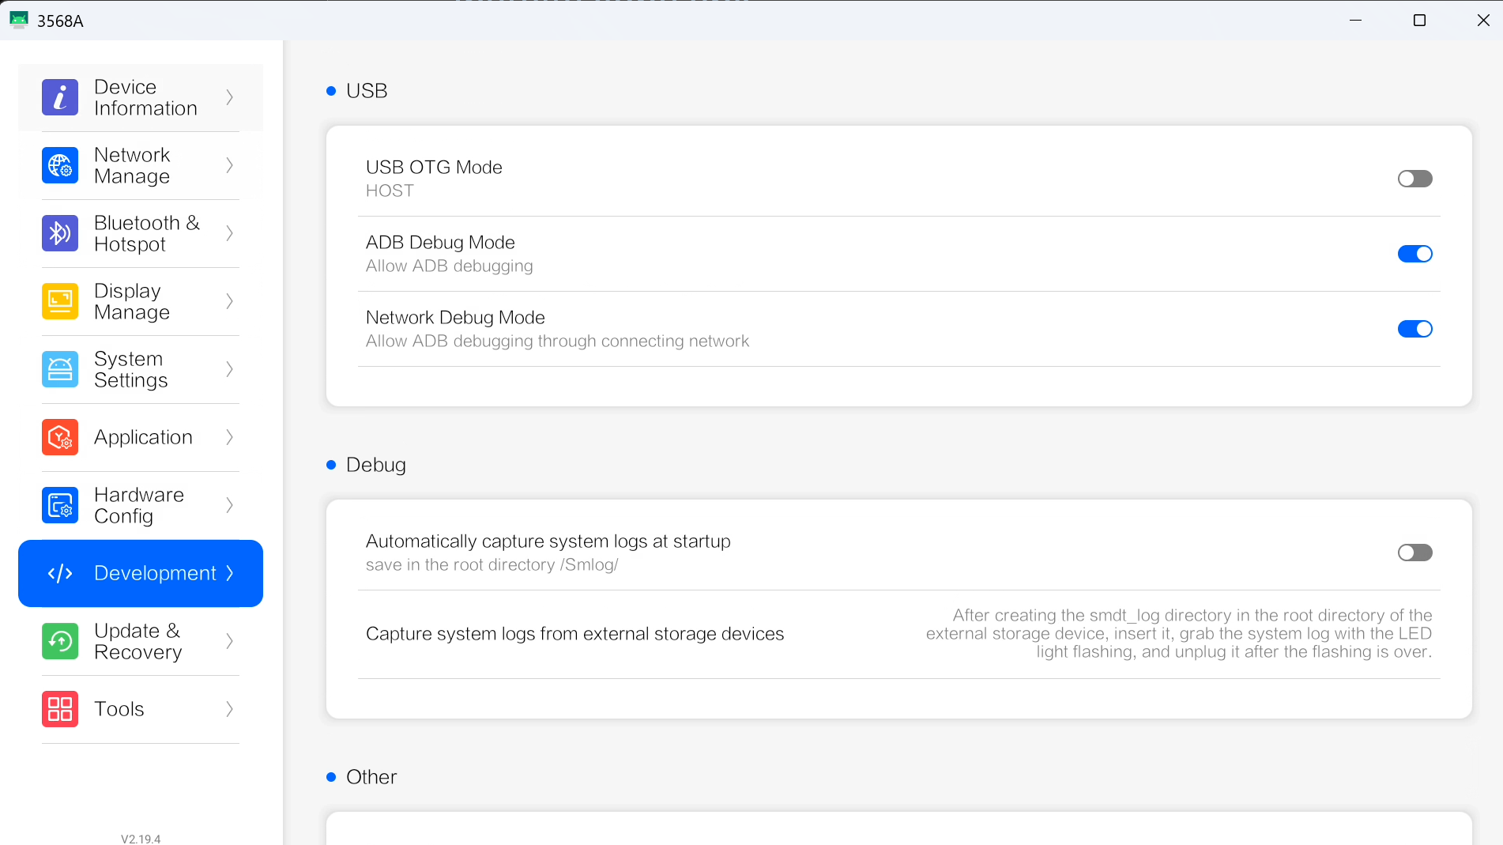This screenshot has height=845, width=1503.
Task: Select the Device Information icon
Action: pyautogui.click(x=60, y=97)
